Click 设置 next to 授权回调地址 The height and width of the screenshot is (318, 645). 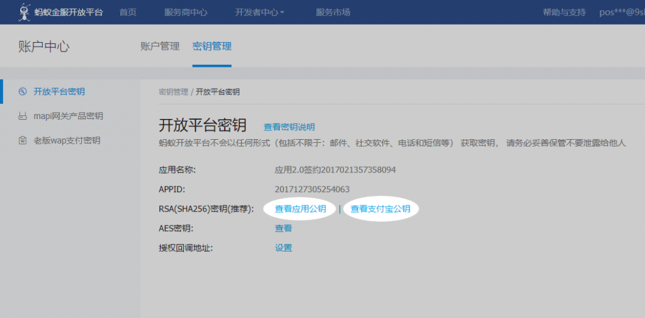pyautogui.click(x=283, y=248)
